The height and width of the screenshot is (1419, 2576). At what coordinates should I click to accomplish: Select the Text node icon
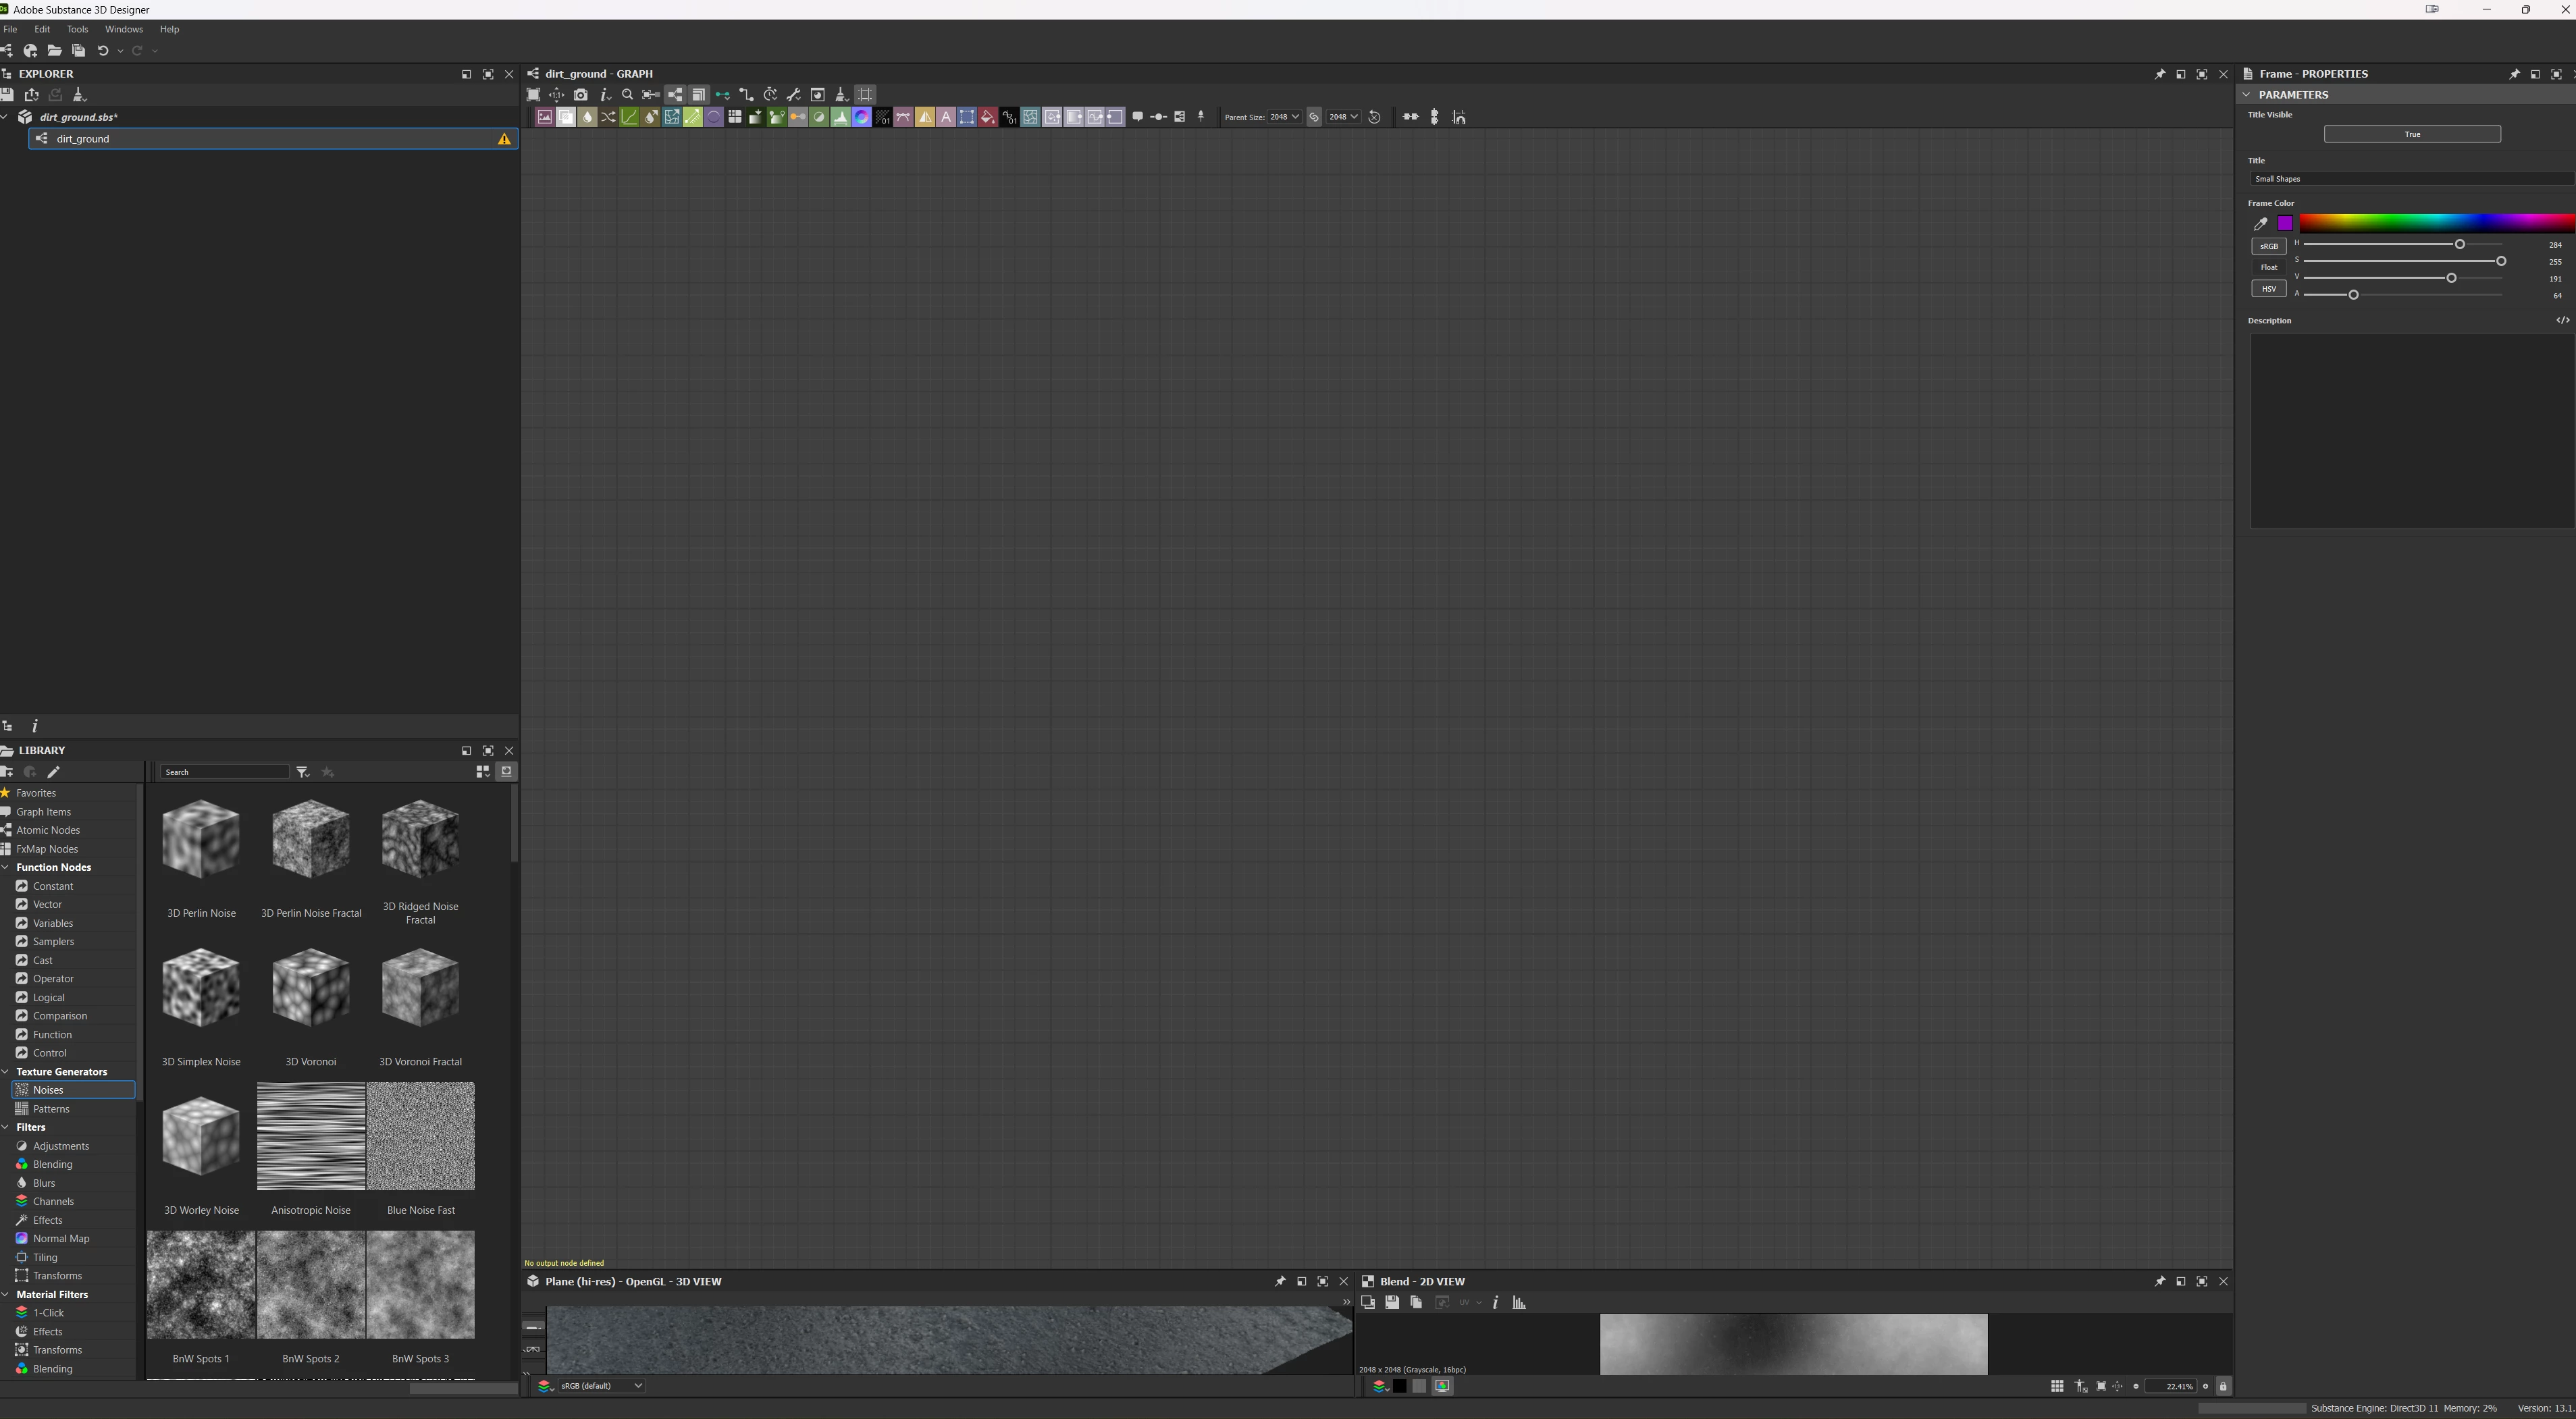(x=946, y=117)
